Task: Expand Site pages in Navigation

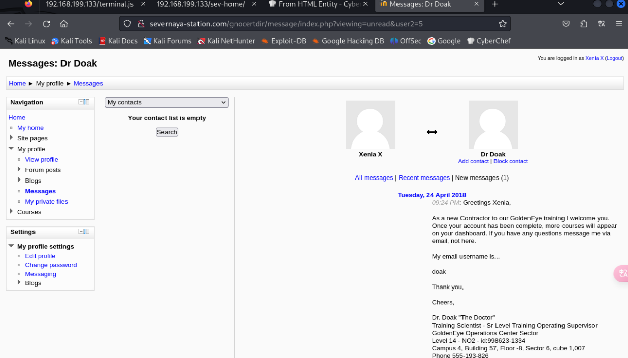Action: point(12,138)
